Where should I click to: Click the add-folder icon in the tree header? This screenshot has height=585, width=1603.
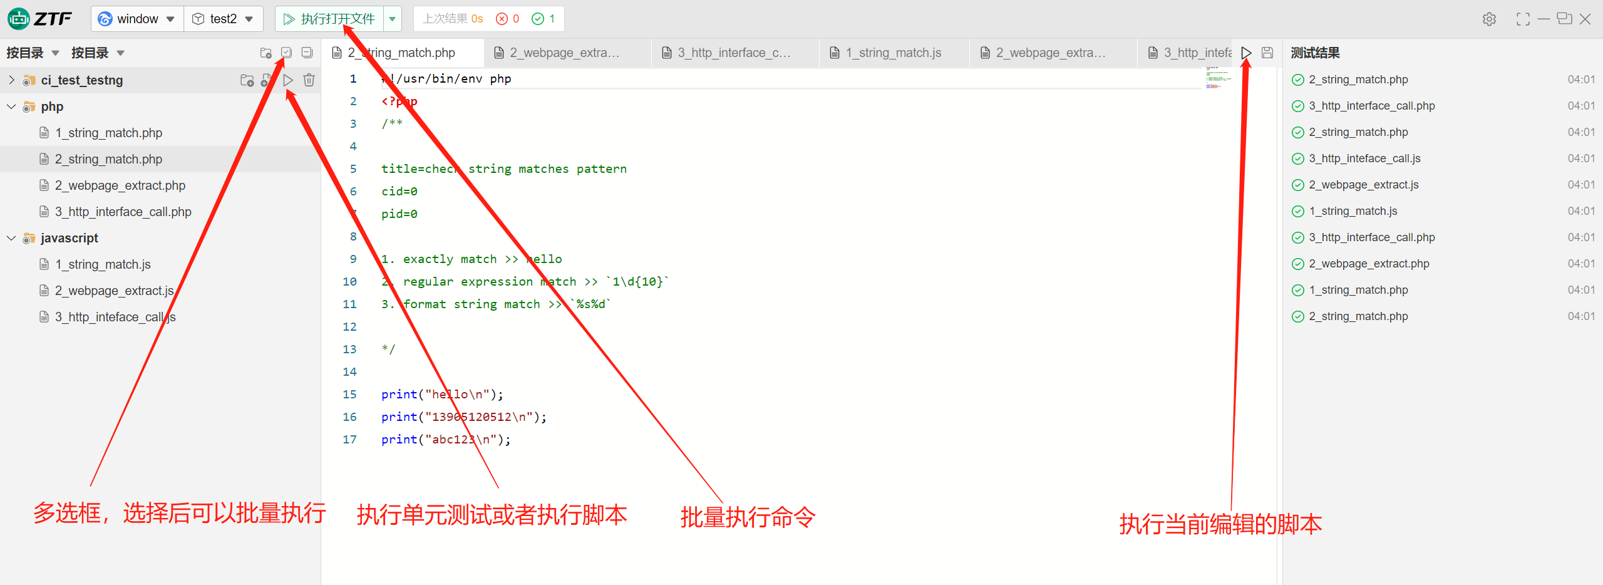pyautogui.click(x=265, y=53)
